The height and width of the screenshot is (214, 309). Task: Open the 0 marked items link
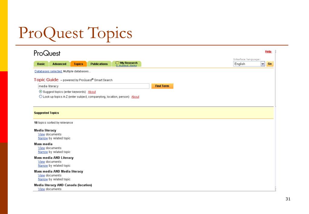(x=126, y=66)
